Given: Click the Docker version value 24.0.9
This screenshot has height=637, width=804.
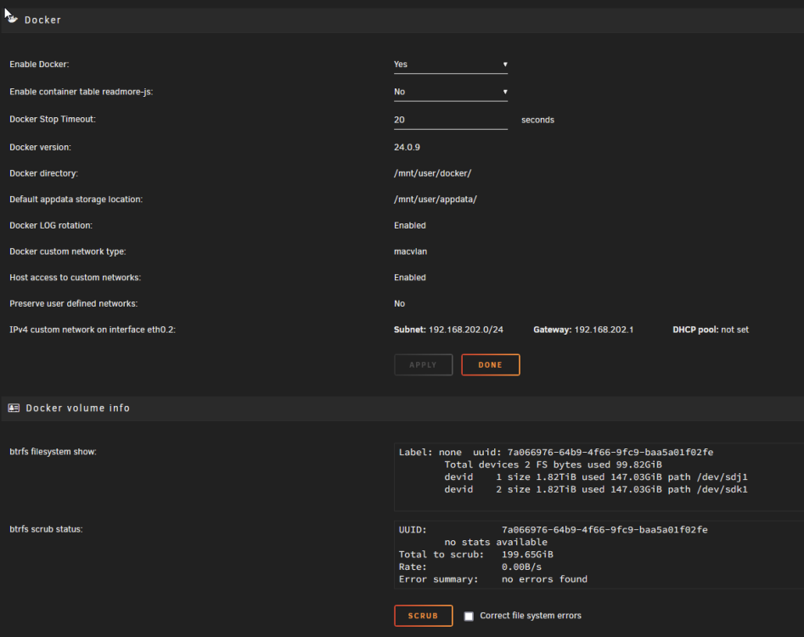Looking at the screenshot, I should coord(407,147).
